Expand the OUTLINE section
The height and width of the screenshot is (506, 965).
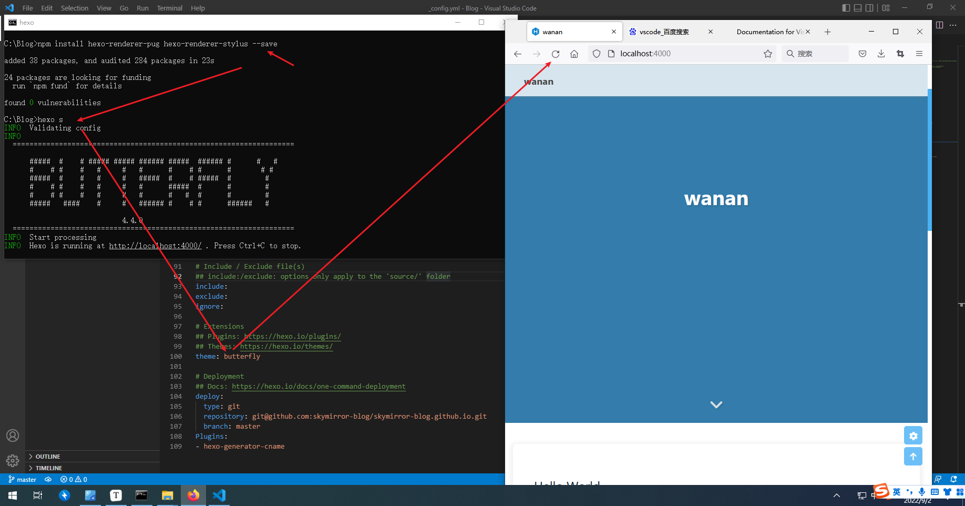(93, 457)
